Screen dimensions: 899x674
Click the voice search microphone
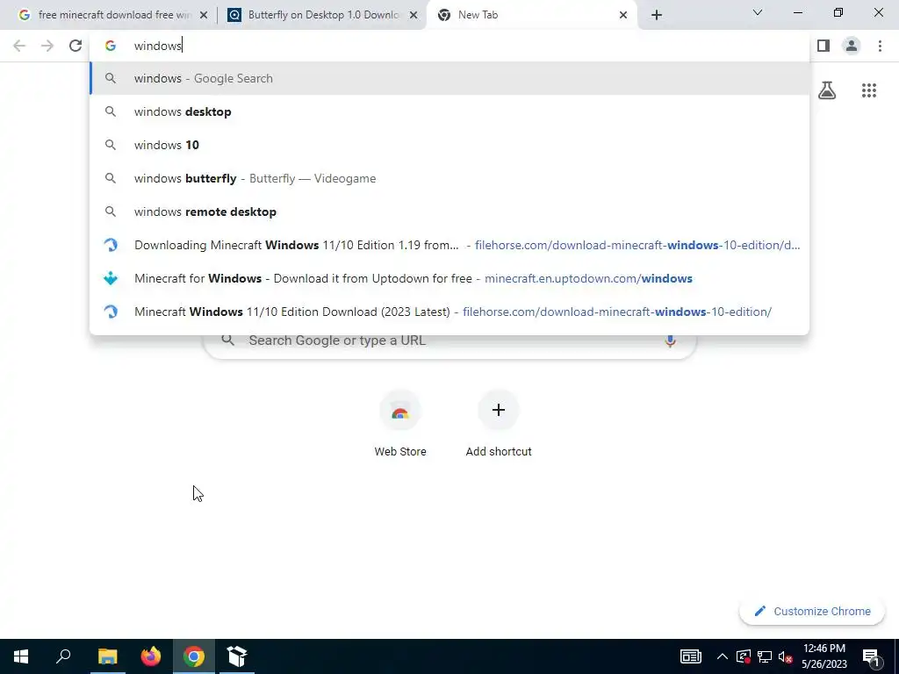pos(670,341)
